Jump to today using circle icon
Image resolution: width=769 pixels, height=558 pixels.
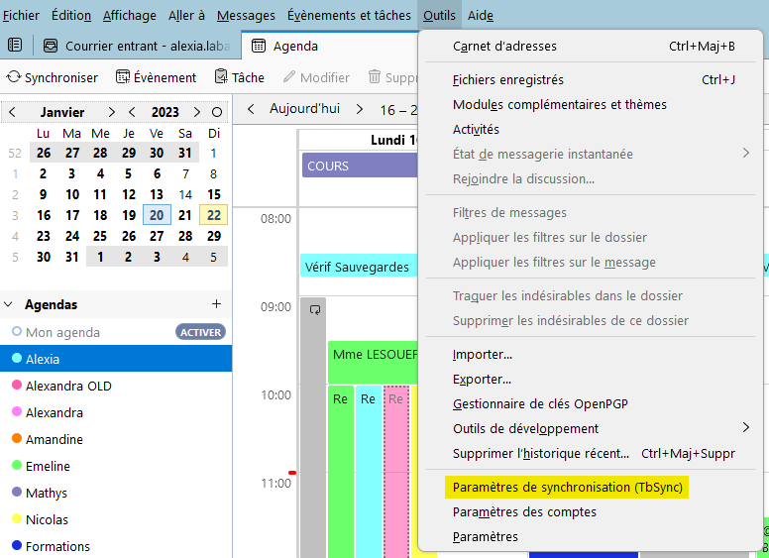(x=217, y=112)
